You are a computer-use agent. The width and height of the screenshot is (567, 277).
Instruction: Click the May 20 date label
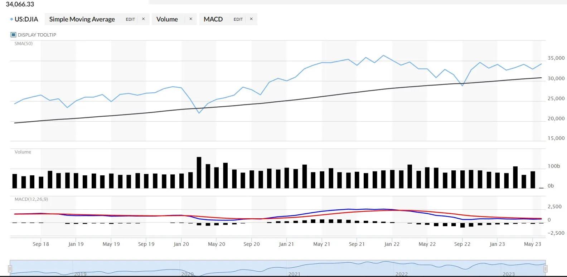pyautogui.click(x=217, y=244)
